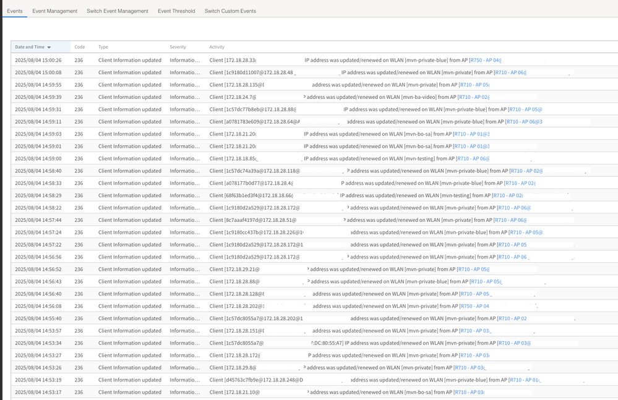Follow the R710 - AP 05 link at 14:59:55

(x=474, y=85)
